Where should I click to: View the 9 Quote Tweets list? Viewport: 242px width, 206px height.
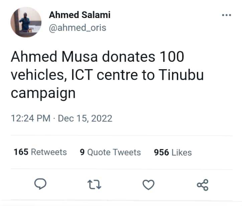pos(110,152)
